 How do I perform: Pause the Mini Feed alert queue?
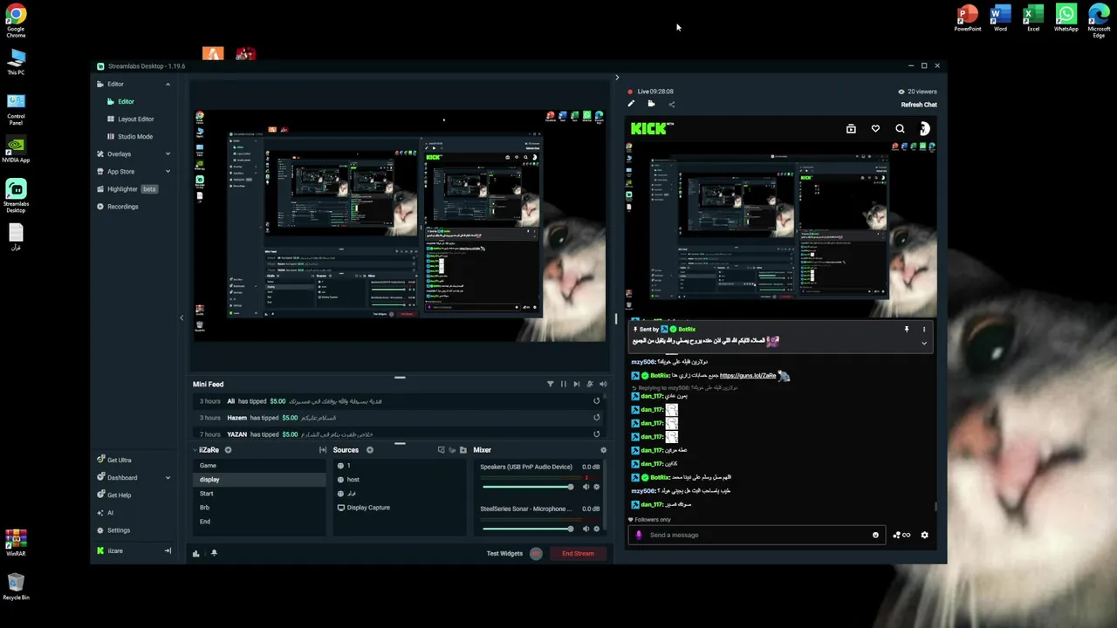pos(563,384)
